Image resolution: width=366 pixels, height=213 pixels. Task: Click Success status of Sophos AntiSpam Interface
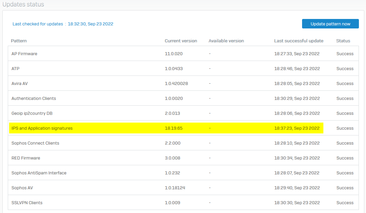tap(345, 173)
